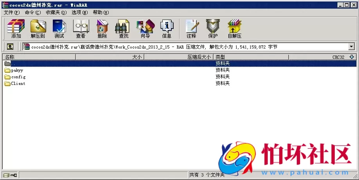This screenshot has width=359, height=180.
Task: Click the Protect (保护) shield icon
Action: [x=213, y=29]
